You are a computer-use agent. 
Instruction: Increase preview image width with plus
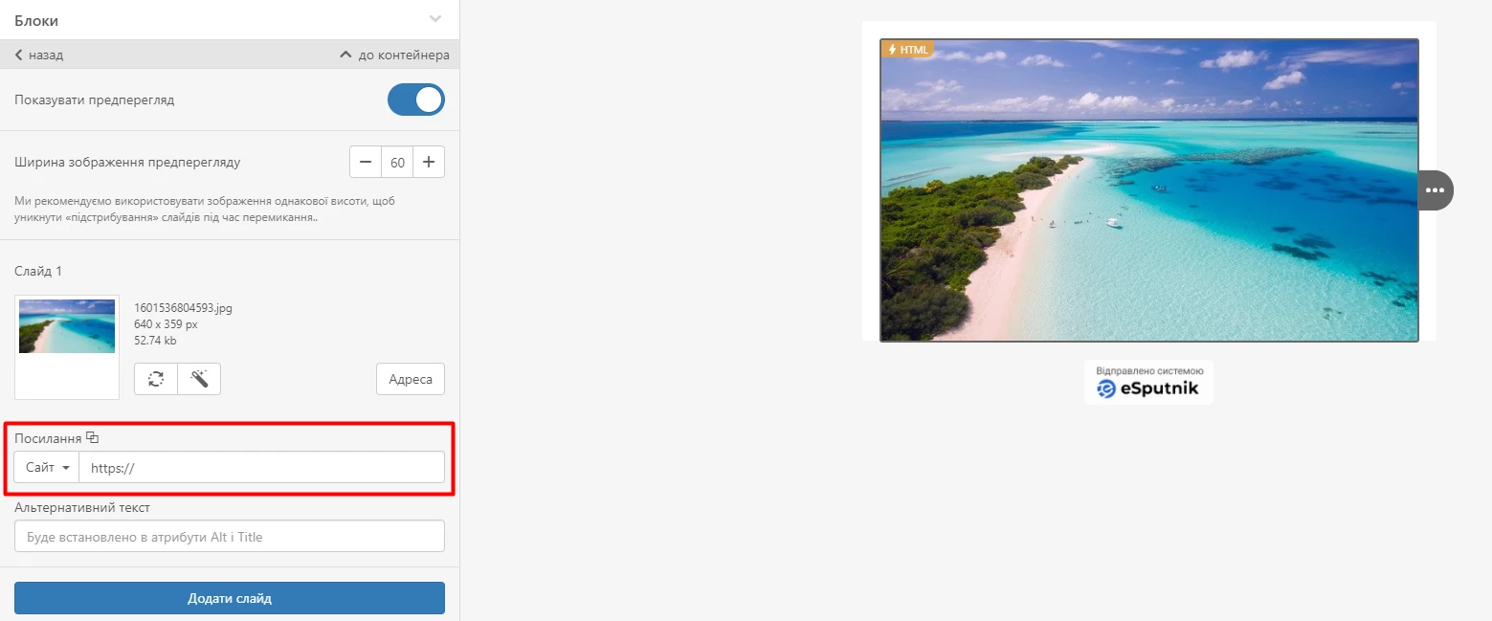click(429, 162)
